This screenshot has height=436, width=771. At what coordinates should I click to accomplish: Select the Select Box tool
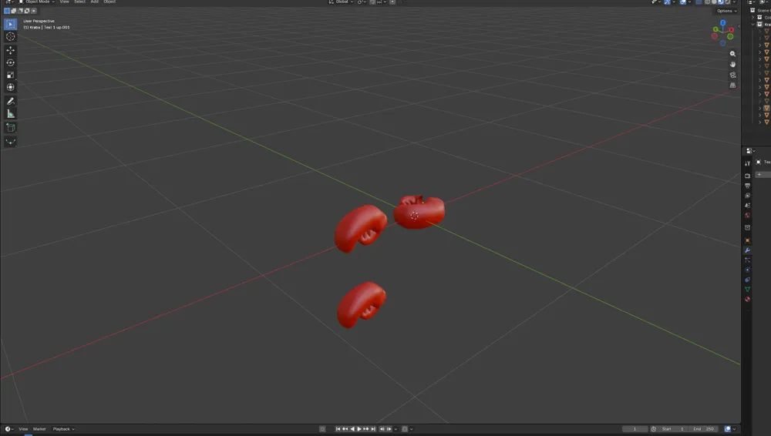click(10, 24)
